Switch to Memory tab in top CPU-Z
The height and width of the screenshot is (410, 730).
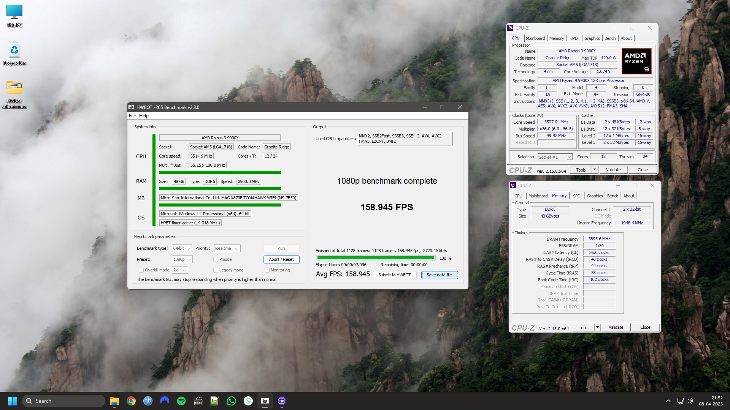(x=557, y=38)
